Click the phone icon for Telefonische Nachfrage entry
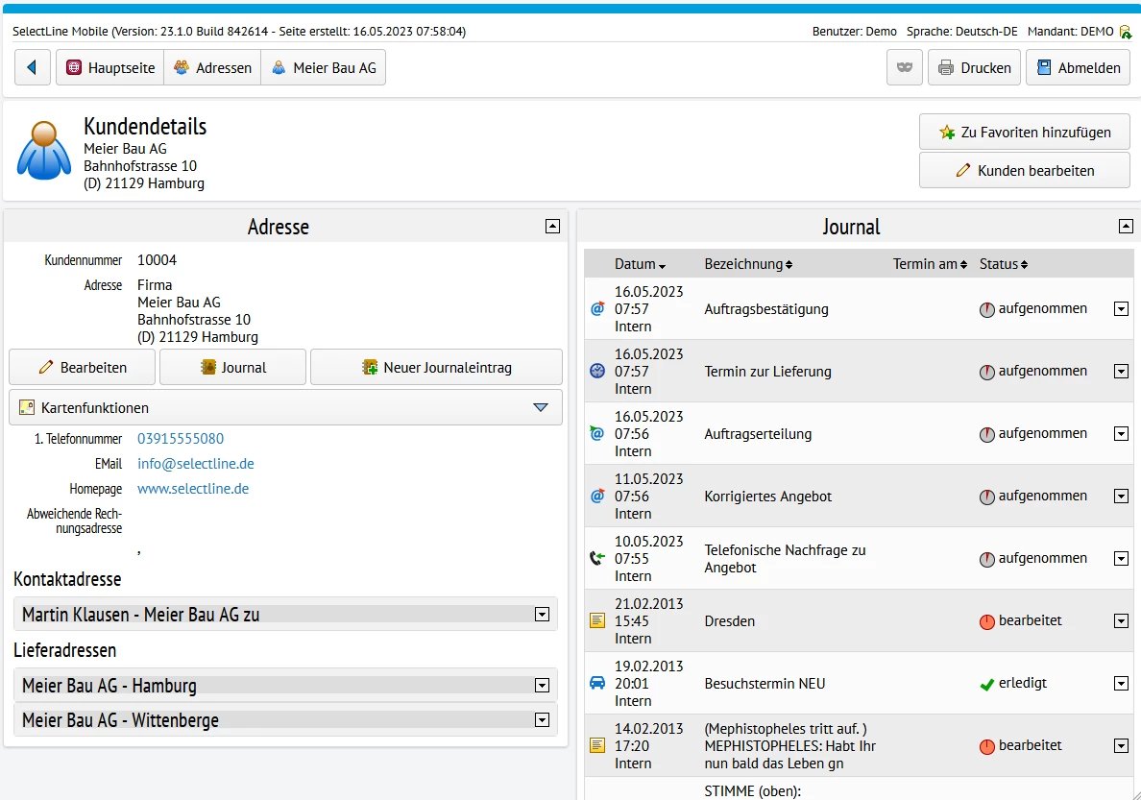Screen dimensions: 1141x800 click(597, 558)
